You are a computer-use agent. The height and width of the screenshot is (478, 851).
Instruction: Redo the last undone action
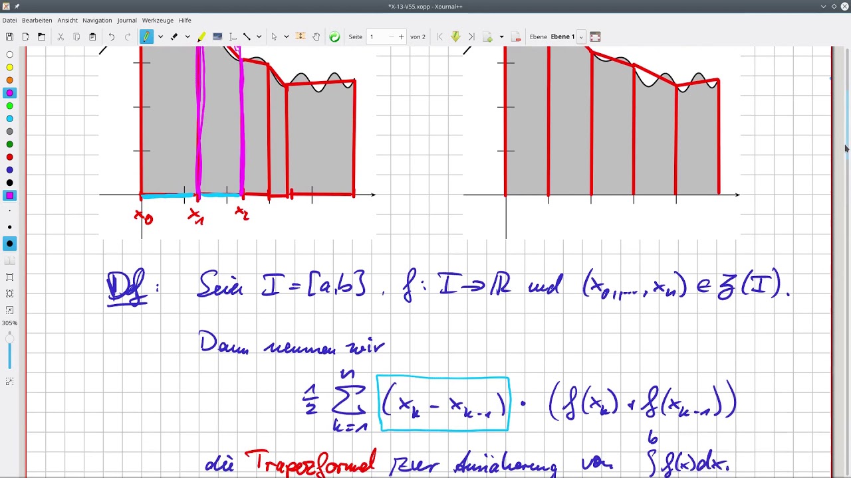click(128, 37)
